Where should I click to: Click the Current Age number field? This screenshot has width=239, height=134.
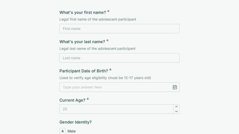click(117, 109)
